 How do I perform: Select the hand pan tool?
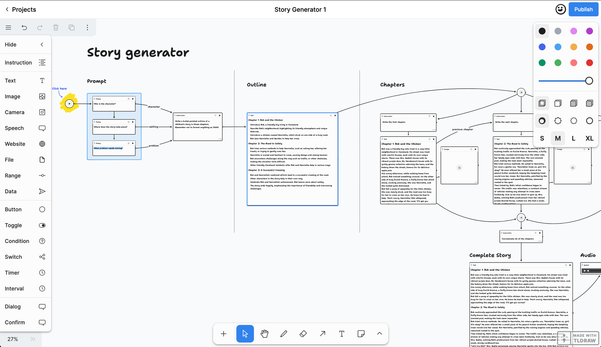tap(264, 333)
